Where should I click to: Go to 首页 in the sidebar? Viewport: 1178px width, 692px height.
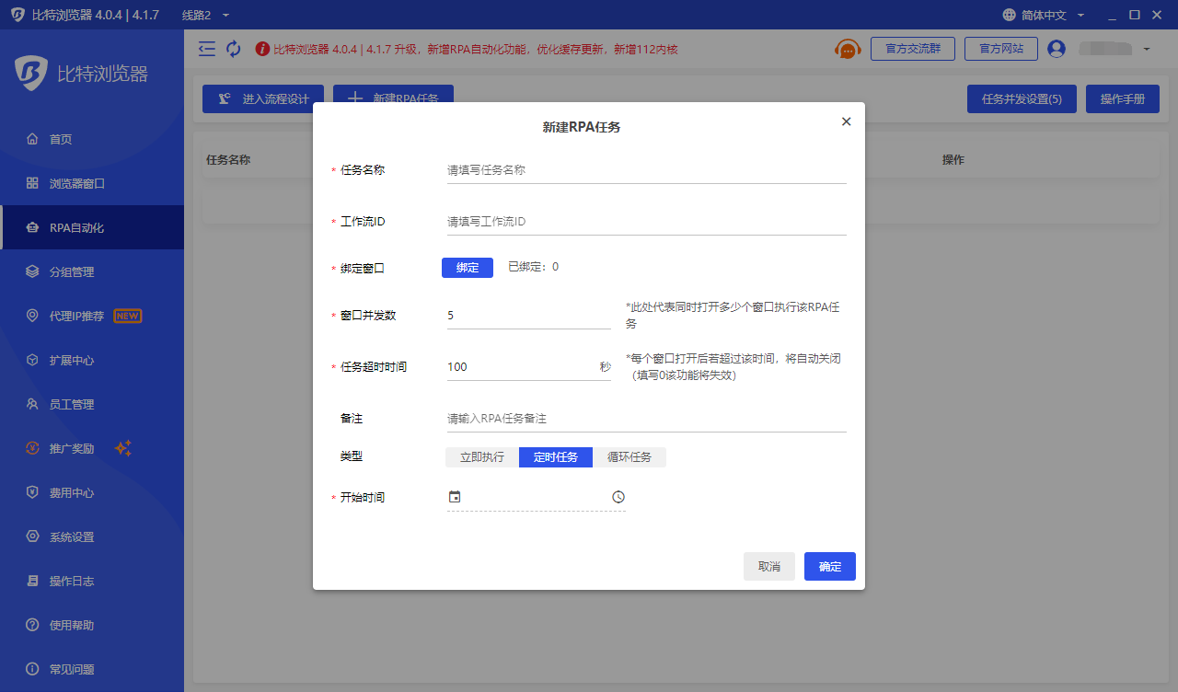92,139
